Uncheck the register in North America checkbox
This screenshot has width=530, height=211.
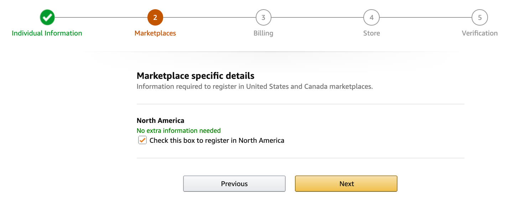pos(142,140)
